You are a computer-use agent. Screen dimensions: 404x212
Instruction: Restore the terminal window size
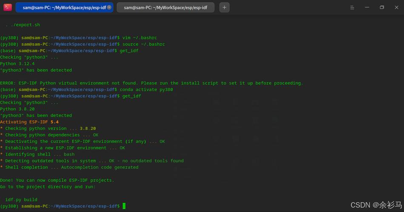[382, 8]
